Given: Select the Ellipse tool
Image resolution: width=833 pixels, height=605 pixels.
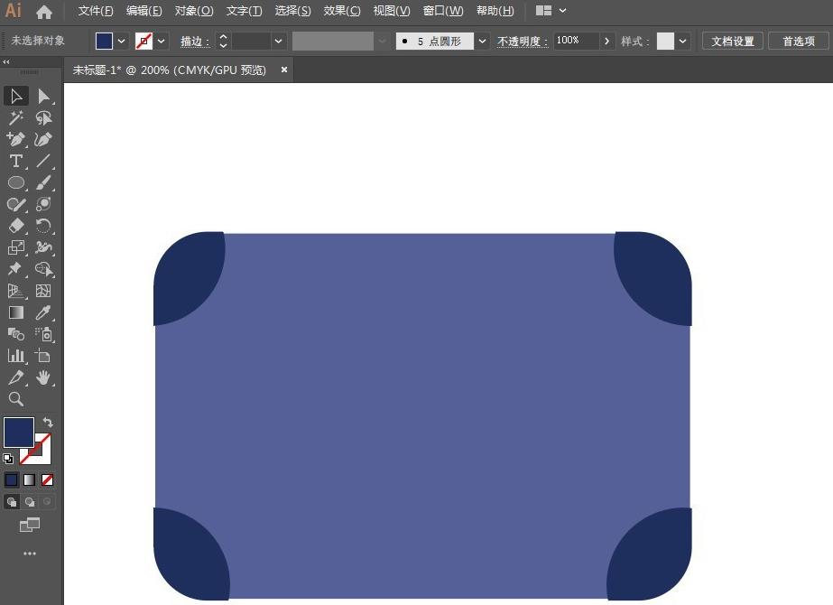Looking at the screenshot, I should 16,183.
